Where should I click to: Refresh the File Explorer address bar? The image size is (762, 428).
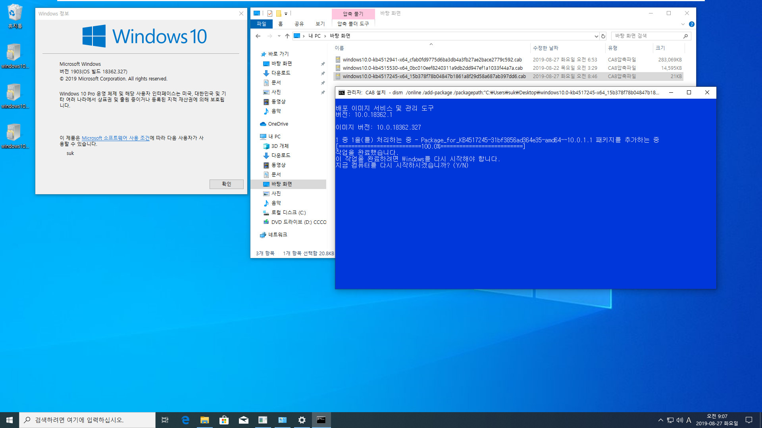pos(603,36)
